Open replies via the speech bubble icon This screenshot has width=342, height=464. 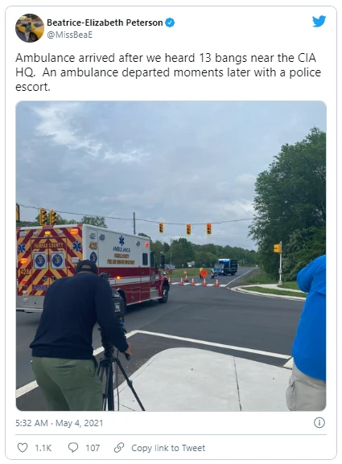click(73, 447)
